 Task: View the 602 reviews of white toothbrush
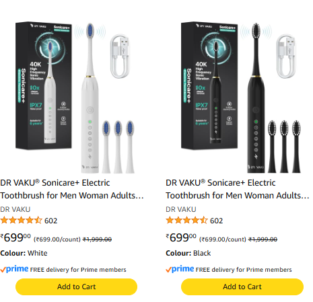[51, 221]
